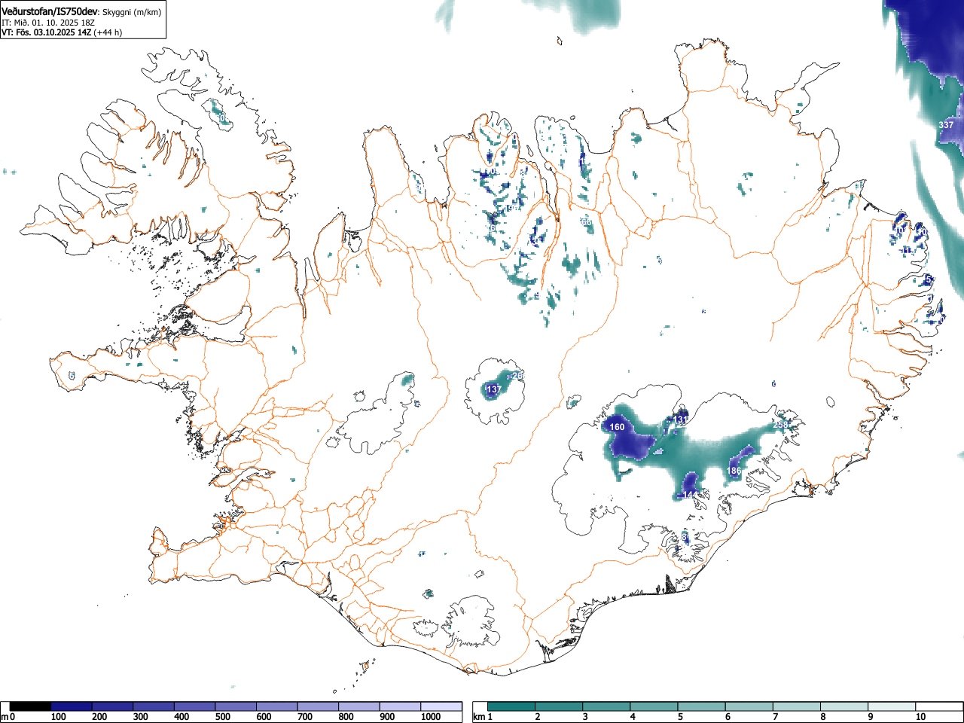The height and width of the screenshot is (723, 964).
Task: Click the 'VT: Fös. 03.10.2025 14Z' line
Action: (47, 32)
